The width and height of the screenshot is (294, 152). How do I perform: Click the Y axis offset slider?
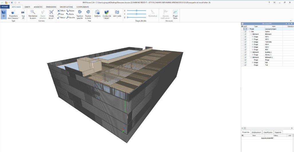pyautogui.click(x=137, y=14)
